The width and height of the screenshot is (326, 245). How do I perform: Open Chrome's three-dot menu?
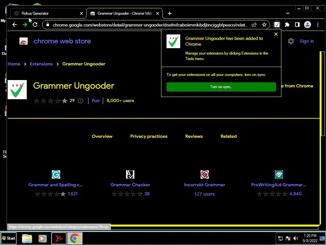[318, 25]
